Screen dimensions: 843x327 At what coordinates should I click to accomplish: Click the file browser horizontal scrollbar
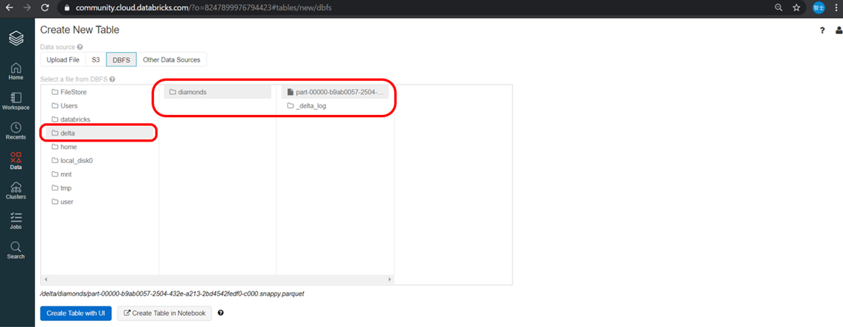pyautogui.click(x=218, y=280)
